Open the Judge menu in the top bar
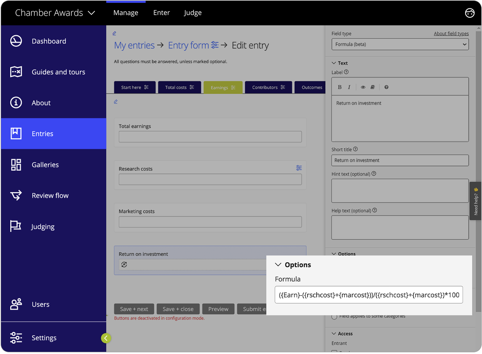Image resolution: width=482 pixels, height=354 pixels. tap(193, 13)
